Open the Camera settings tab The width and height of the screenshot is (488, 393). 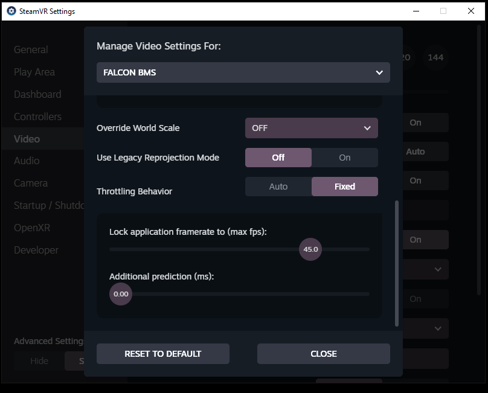(30, 183)
